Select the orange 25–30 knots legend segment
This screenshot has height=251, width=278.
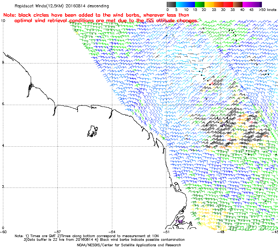coord(219,4)
